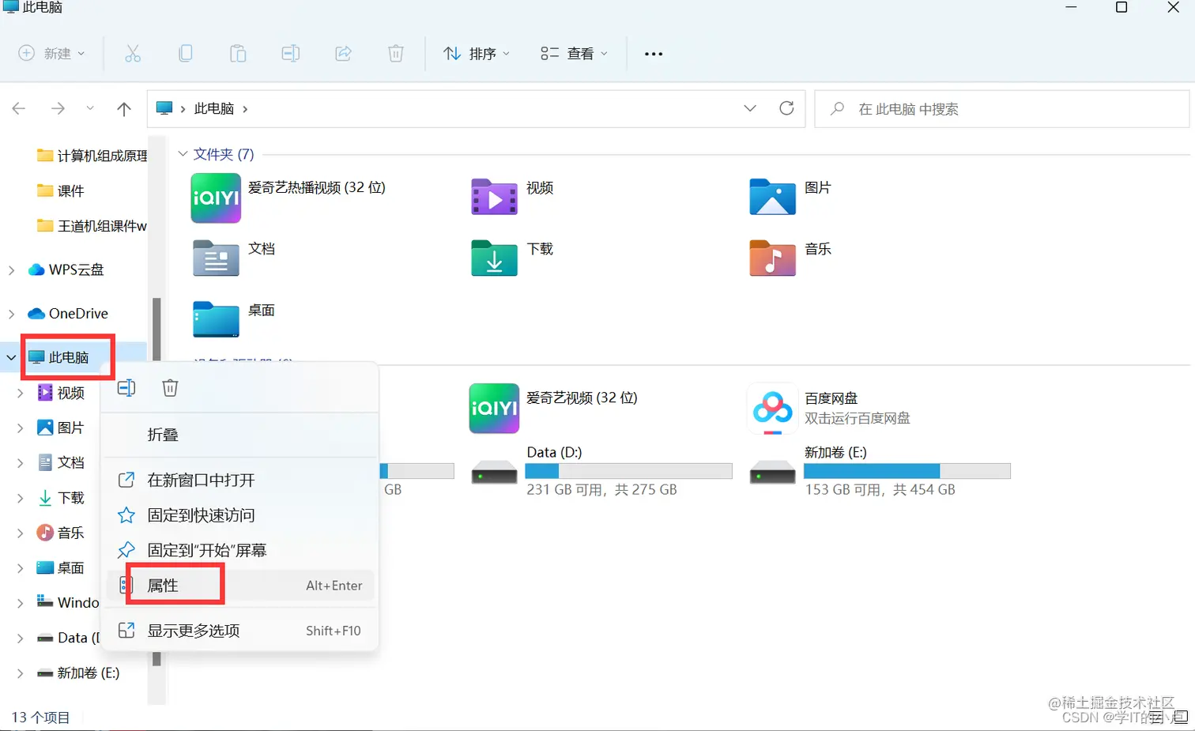Click the up-to-parent-folder arrow icon
The height and width of the screenshot is (731, 1195).
point(123,108)
